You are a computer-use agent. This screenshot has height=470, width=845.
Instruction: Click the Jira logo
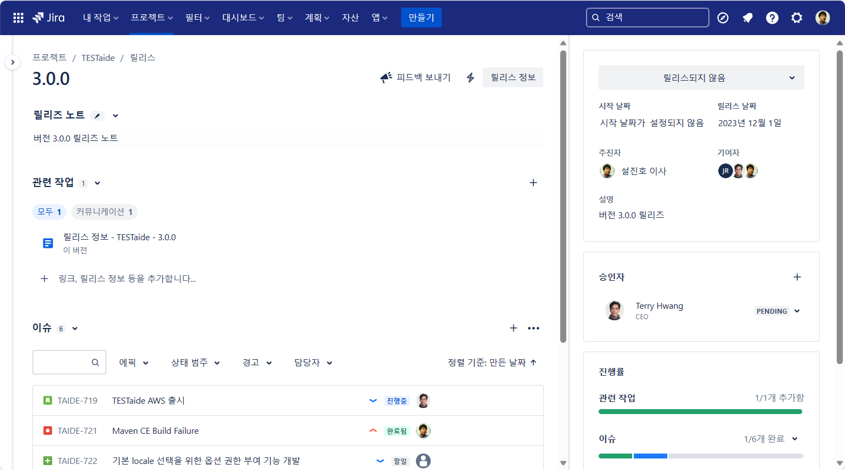(x=48, y=18)
